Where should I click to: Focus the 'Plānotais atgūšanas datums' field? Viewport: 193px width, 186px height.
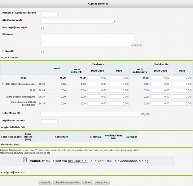49,14
